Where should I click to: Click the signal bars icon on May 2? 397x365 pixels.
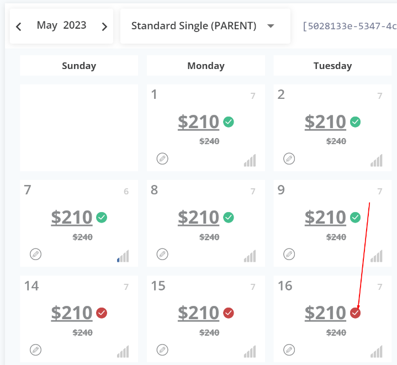[x=377, y=161]
